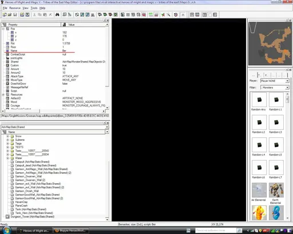Select the Earth Elemental monster
The height and width of the screenshot is (234, 293).
(x=276, y=190)
